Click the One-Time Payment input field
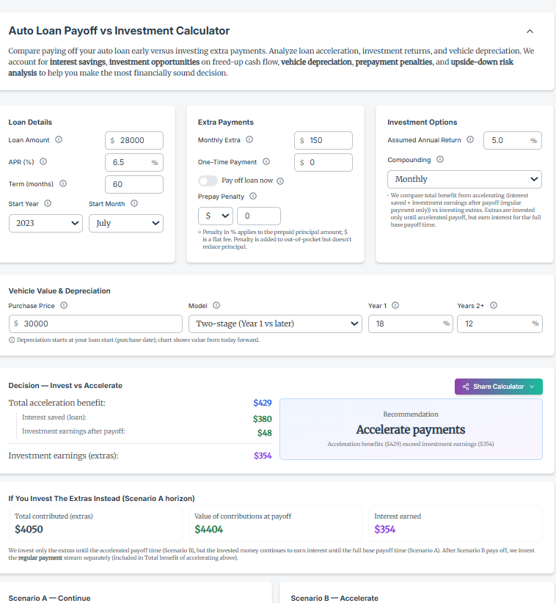This screenshot has height=603, width=556. click(327, 162)
